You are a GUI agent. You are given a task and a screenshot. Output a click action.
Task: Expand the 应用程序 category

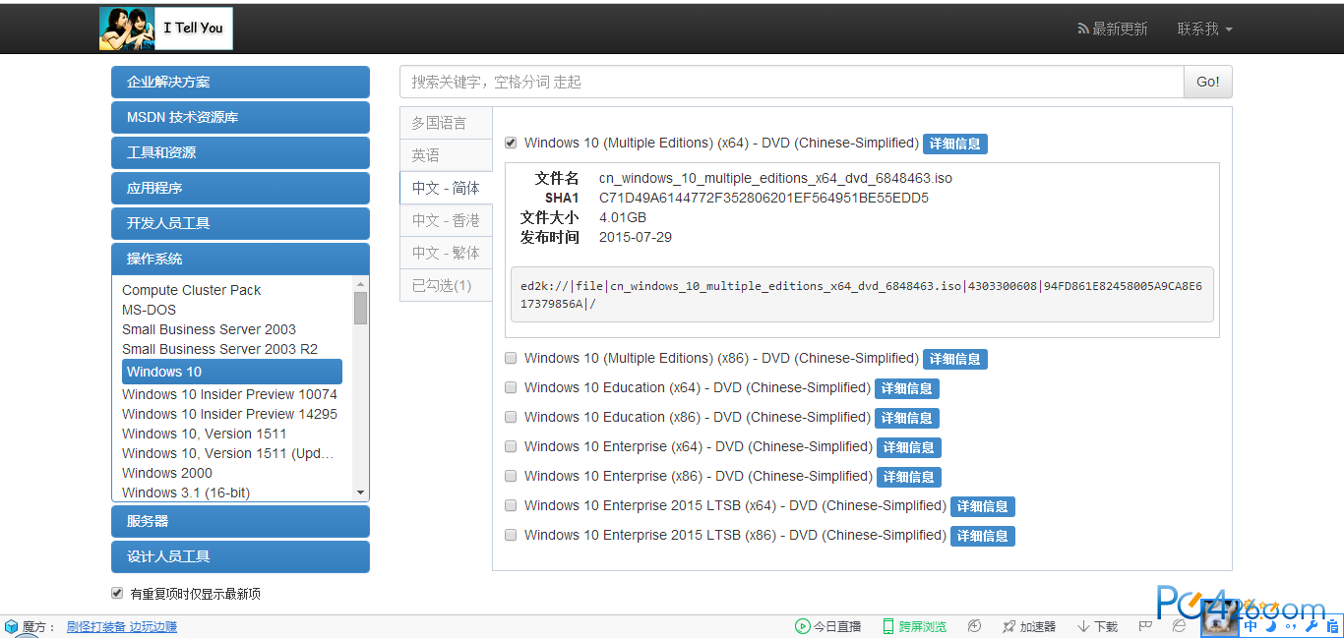[x=240, y=188]
